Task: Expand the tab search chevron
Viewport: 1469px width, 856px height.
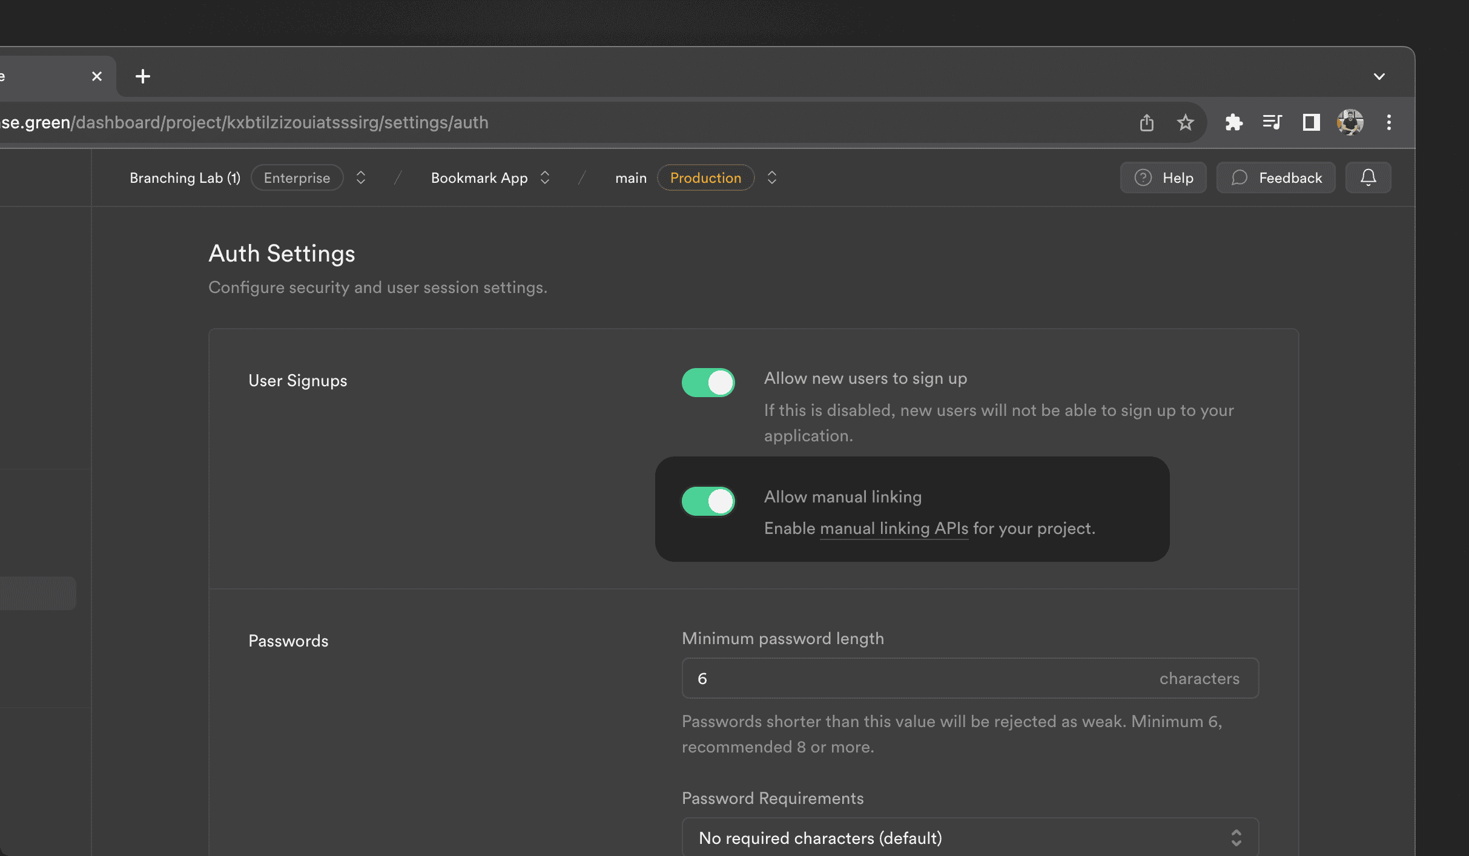Action: pyautogui.click(x=1379, y=76)
